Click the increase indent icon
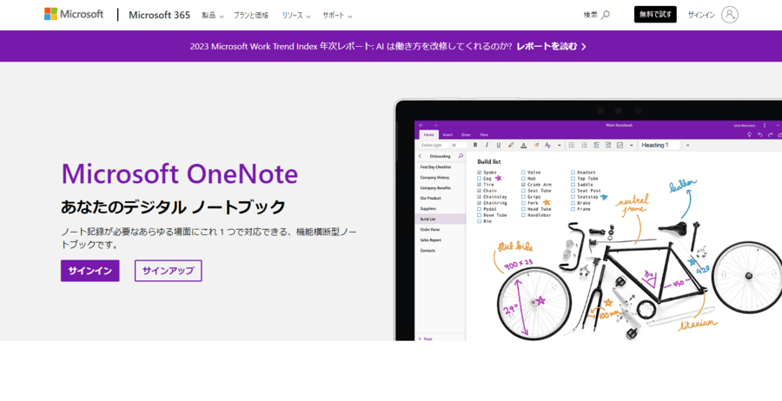Screen dimensions: 782x401 (608, 145)
